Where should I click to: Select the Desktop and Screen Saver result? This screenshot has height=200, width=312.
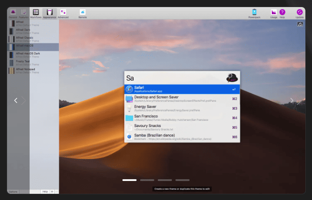(182, 99)
